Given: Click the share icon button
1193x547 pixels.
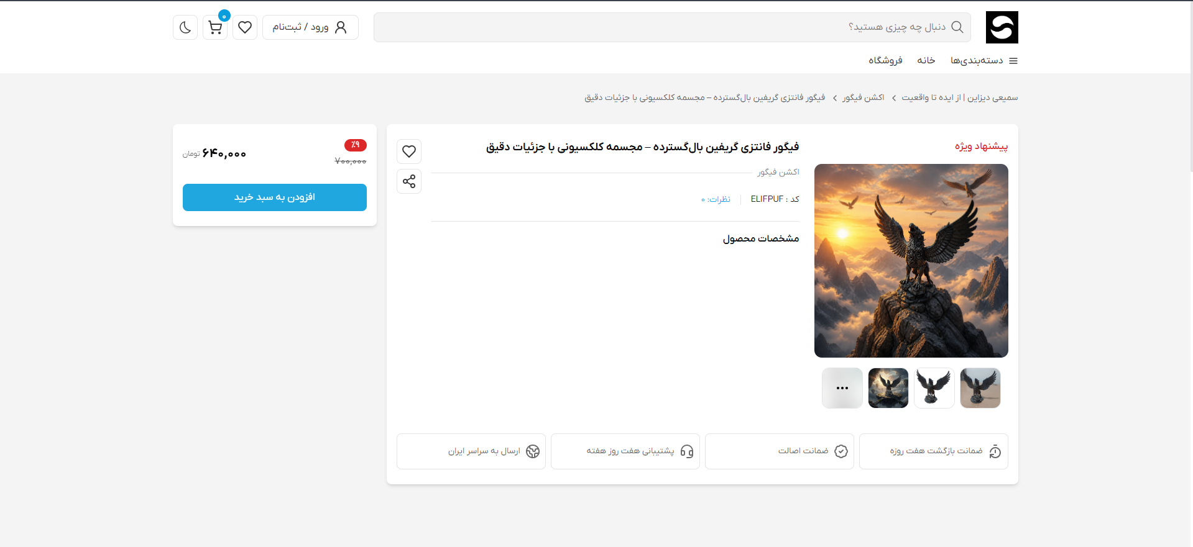Looking at the screenshot, I should (x=409, y=181).
